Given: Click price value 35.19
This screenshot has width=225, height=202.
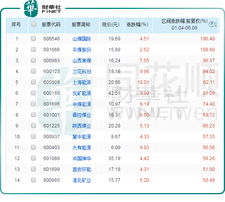Looking at the screenshot, I should (114, 158).
